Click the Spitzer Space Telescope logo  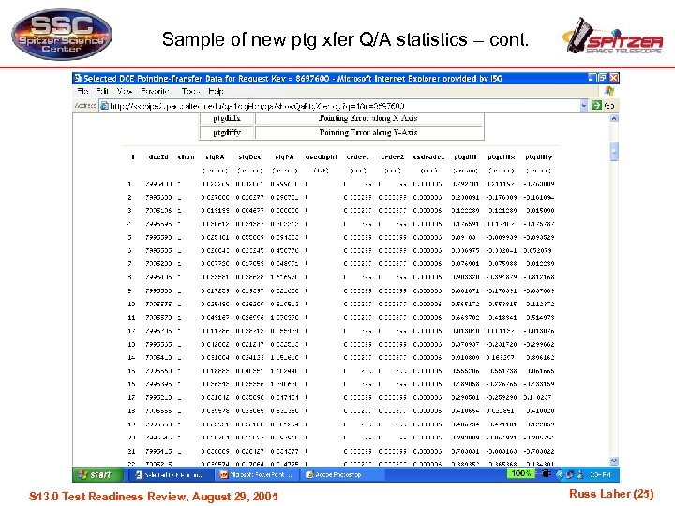[613, 37]
